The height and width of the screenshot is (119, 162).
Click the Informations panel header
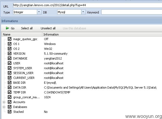tap(81, 21)
